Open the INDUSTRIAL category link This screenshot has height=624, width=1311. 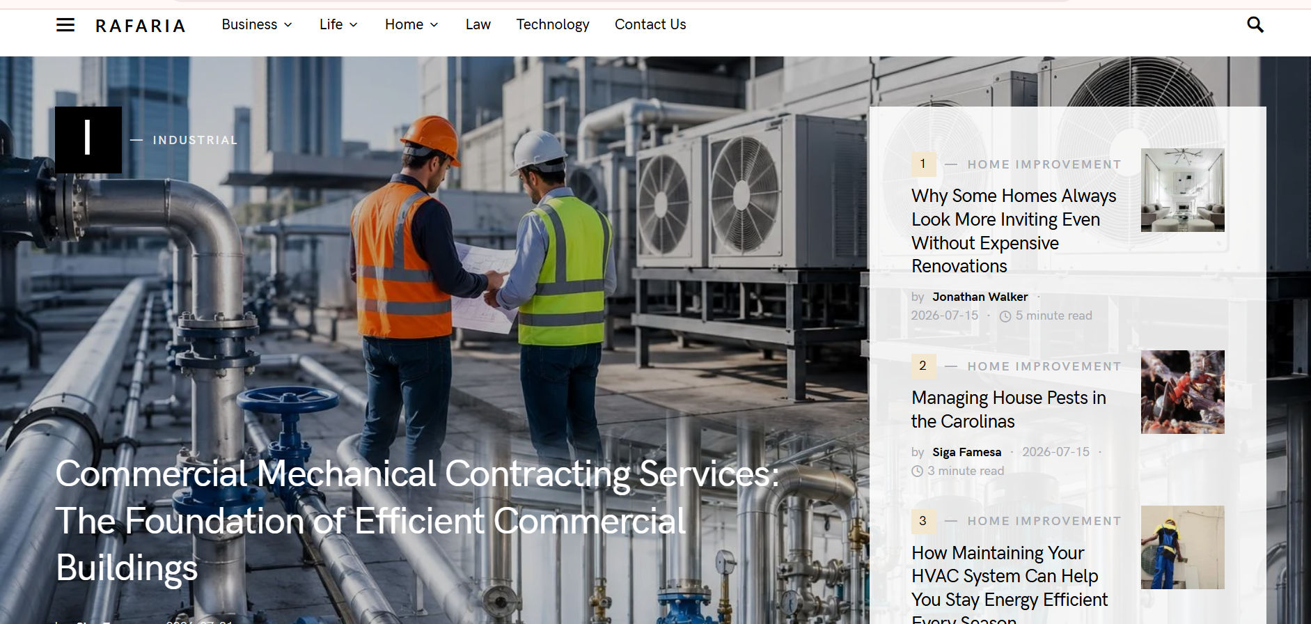click(x=195, y=140)
